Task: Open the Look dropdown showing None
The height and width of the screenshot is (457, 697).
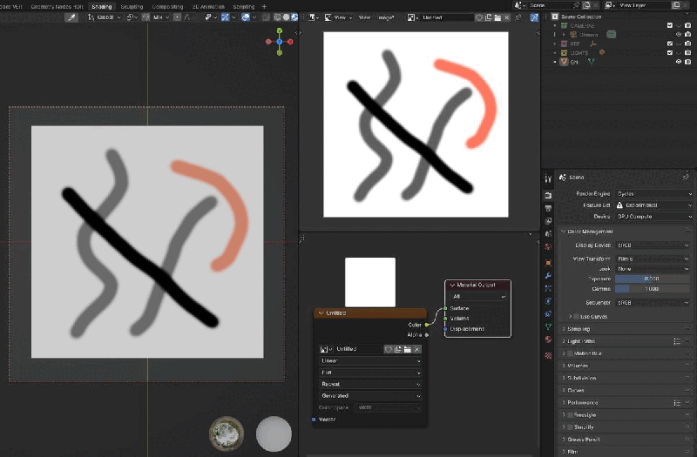Action: tap(653, 269)
